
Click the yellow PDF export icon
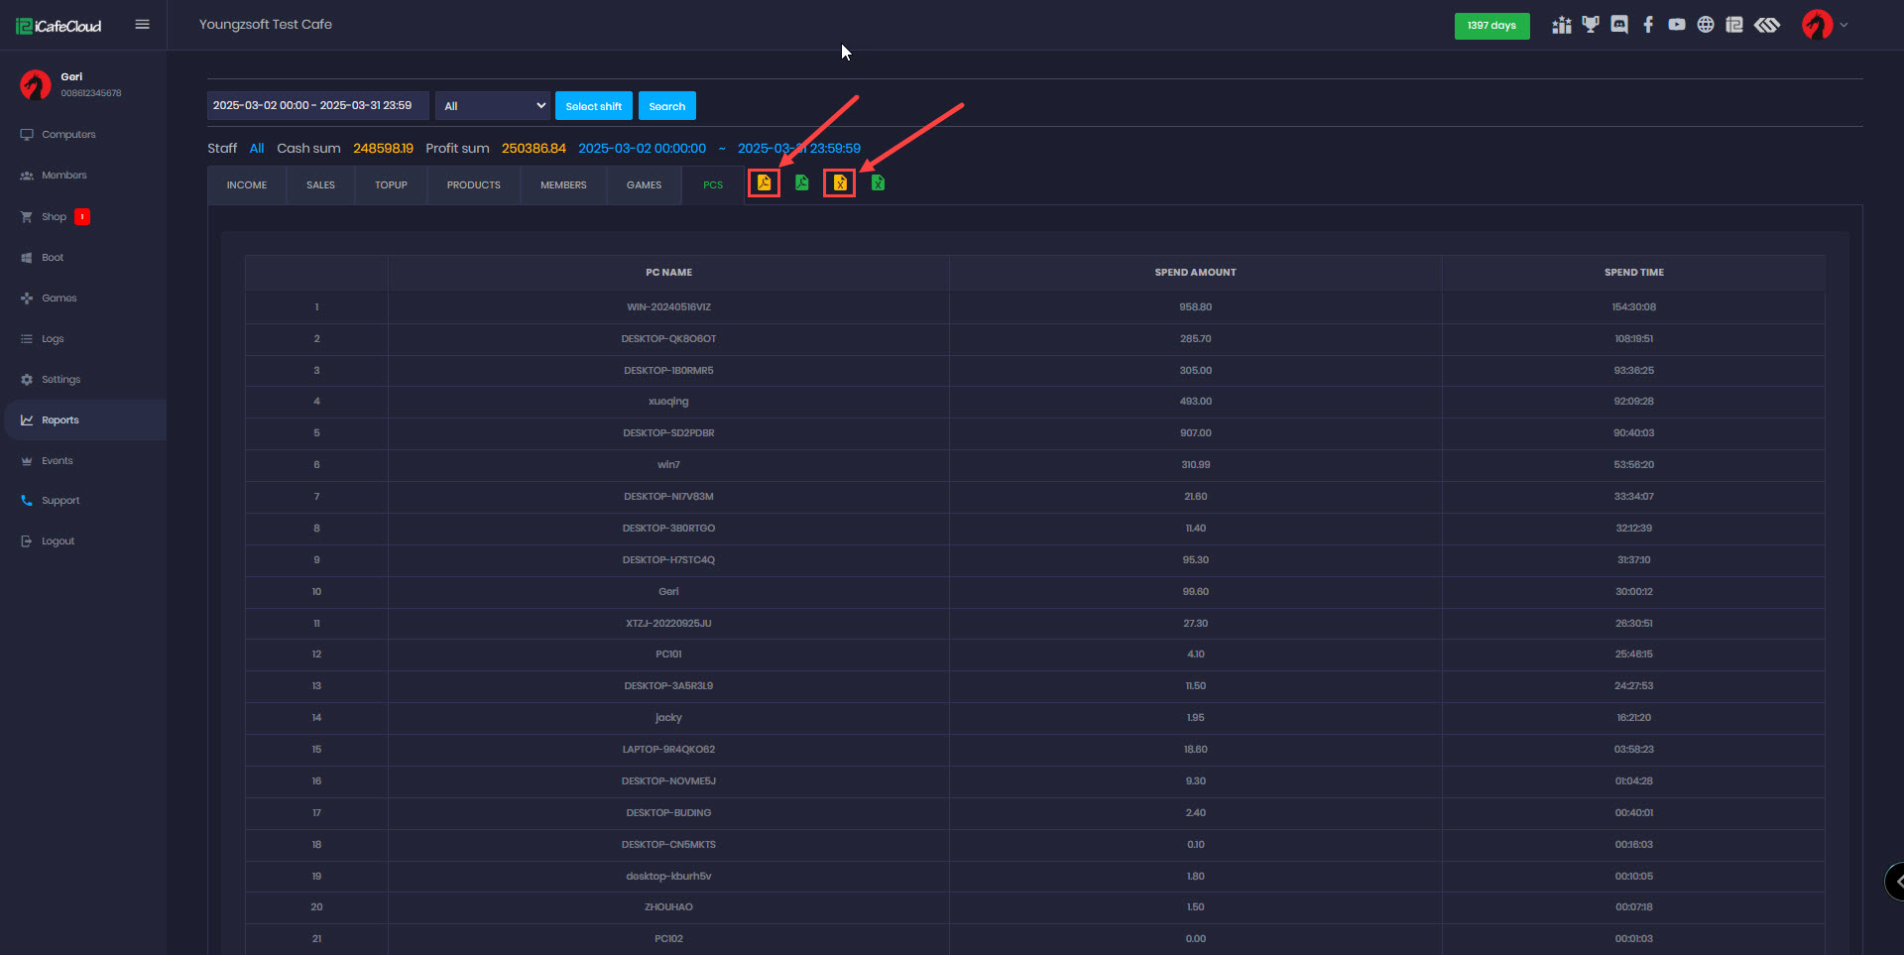pos(764,183)
